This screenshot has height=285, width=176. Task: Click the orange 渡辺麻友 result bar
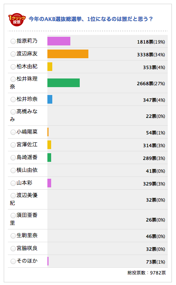coord(68,54)
